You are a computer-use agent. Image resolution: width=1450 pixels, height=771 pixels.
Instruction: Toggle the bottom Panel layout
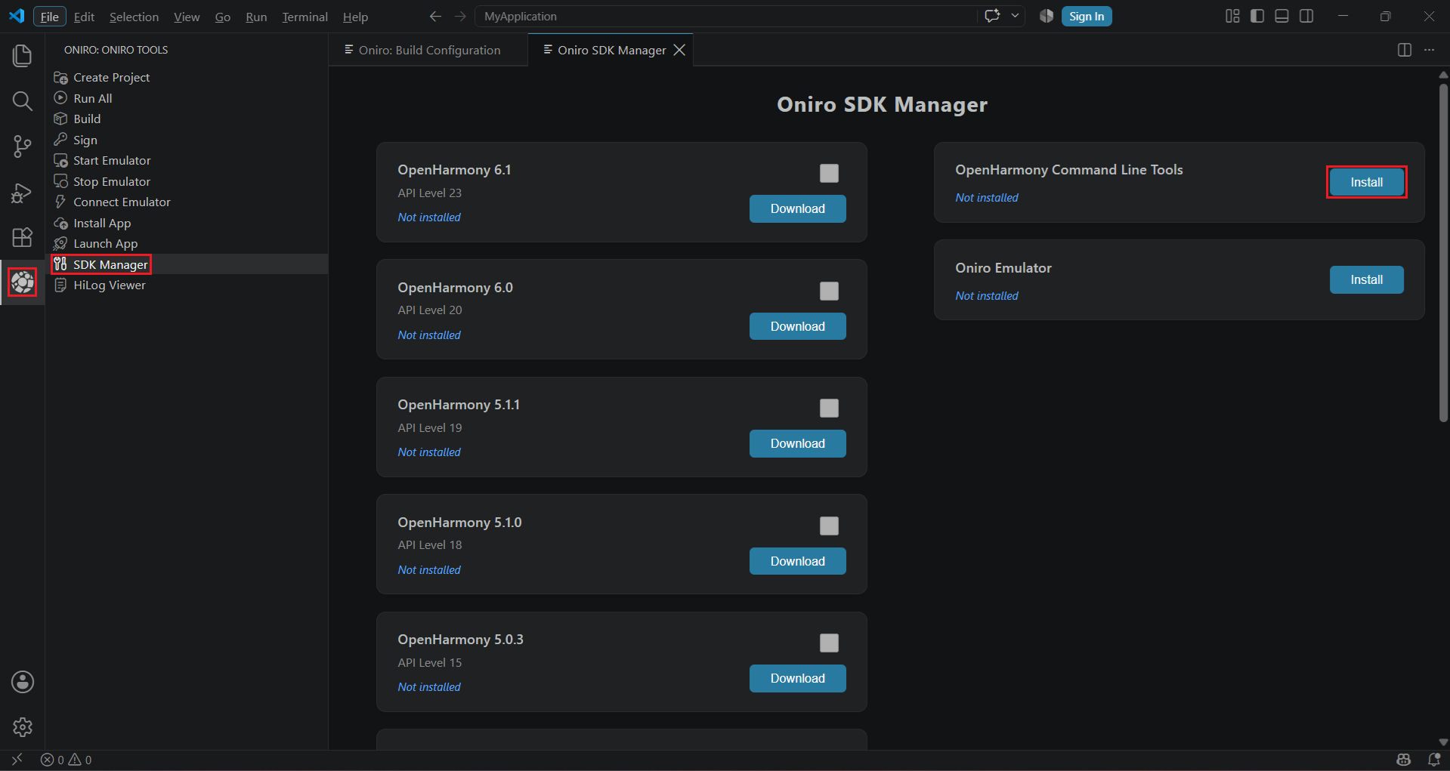1282,16
